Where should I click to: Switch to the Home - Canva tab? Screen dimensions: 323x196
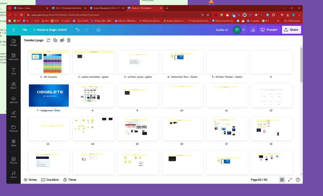click(x=31, y=8)
